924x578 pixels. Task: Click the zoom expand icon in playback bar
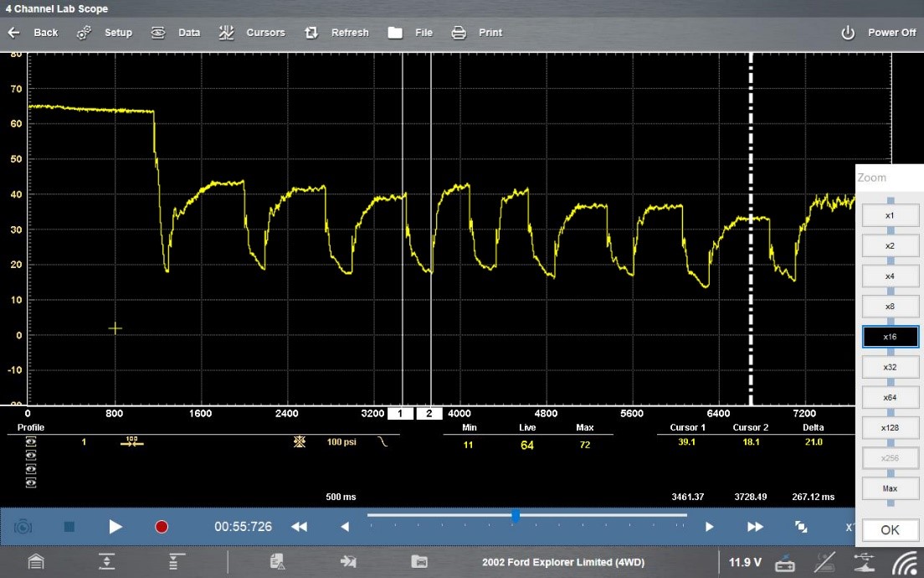point(801,527)
